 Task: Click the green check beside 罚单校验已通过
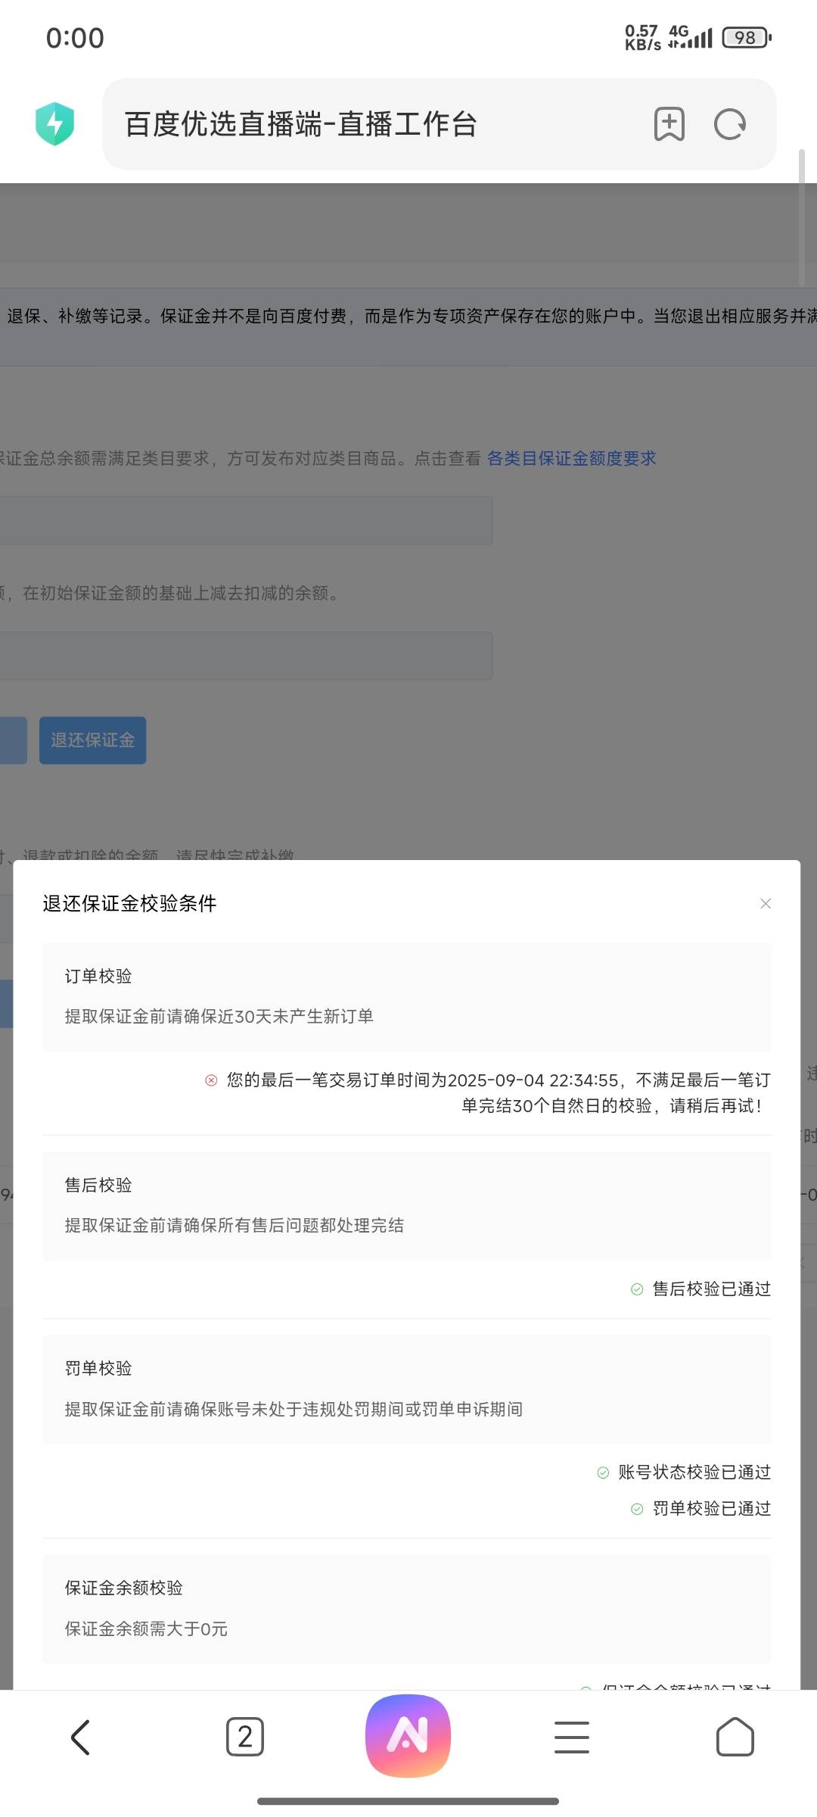point(637,1509)
